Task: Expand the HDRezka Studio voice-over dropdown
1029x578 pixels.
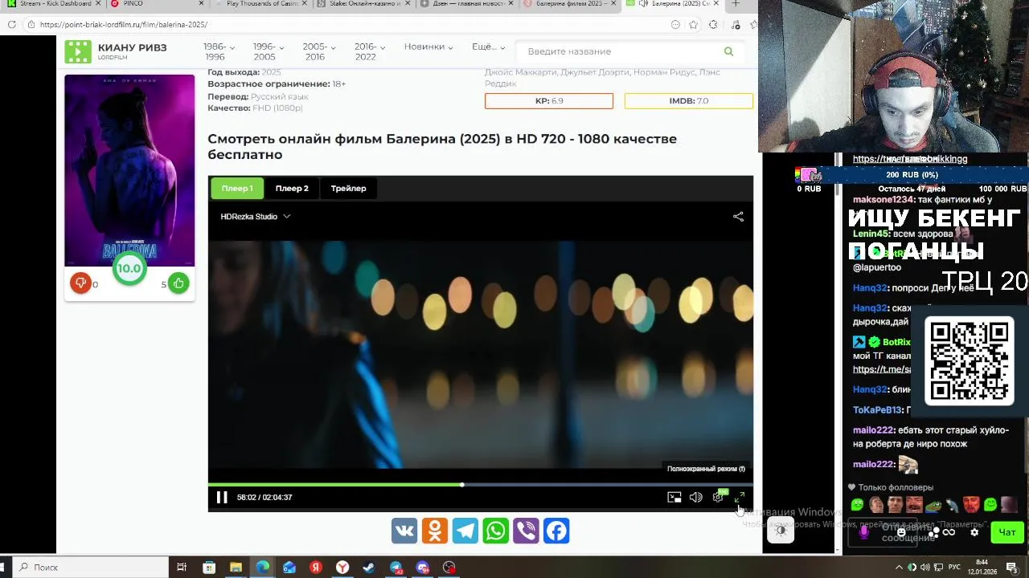Action: point(256,216)
